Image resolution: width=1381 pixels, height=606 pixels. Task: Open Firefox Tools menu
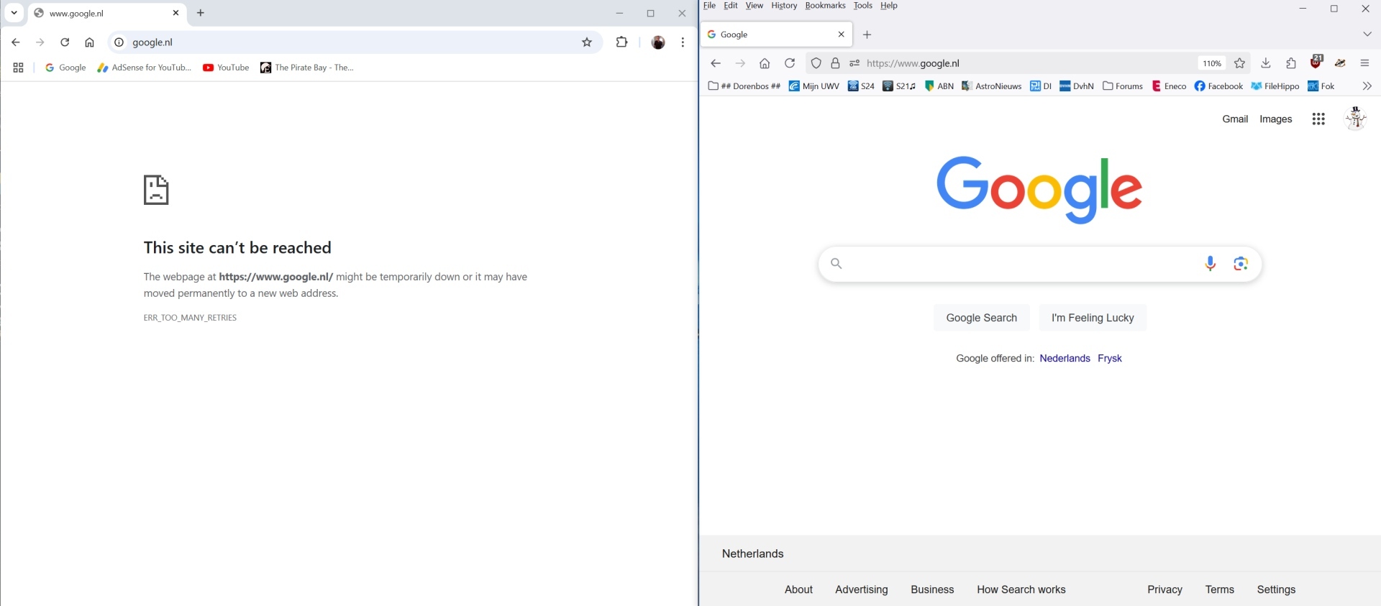click(863, 6)
